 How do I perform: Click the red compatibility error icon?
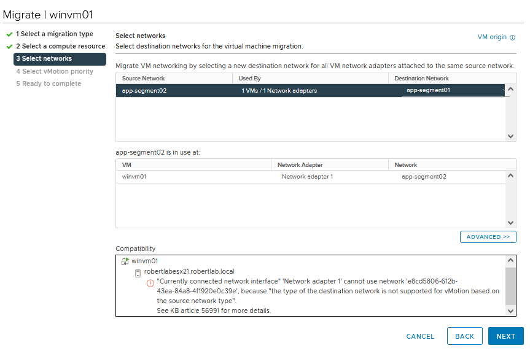(x=150, y=283)
